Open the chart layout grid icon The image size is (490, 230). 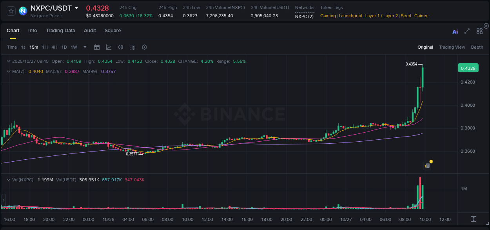tap(479, 31)
